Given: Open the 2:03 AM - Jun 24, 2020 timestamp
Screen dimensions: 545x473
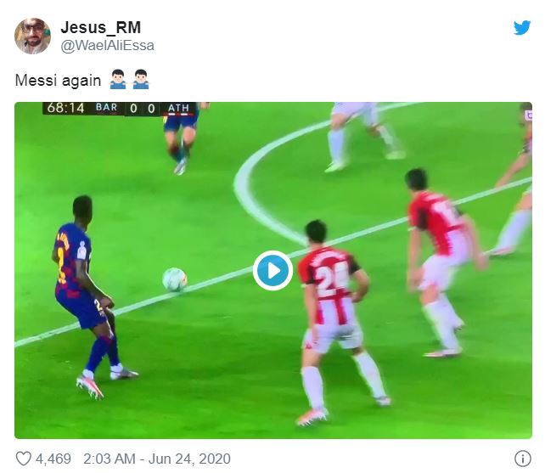Looking at the screenshot, I should tap(157, 459).
